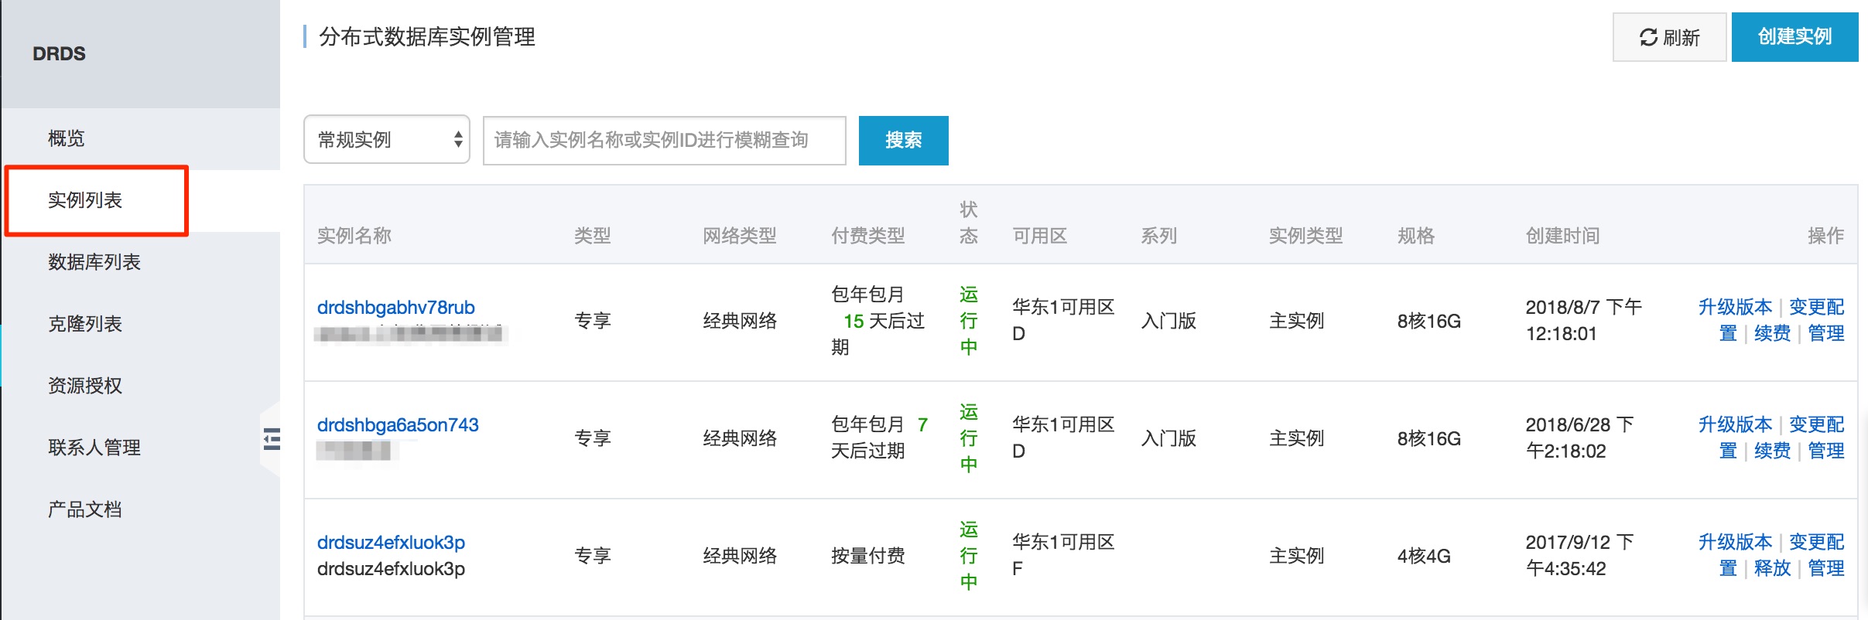
Task: Open 产品文档 in the sidebar
Action: [85, 509]
